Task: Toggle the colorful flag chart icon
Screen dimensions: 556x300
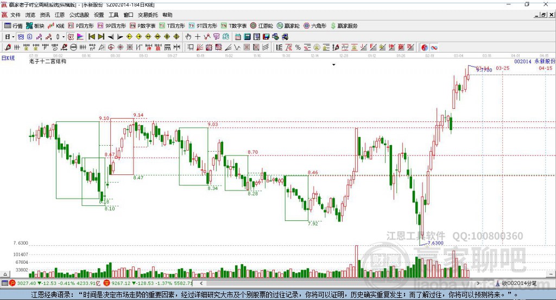Action: point(80,36)
